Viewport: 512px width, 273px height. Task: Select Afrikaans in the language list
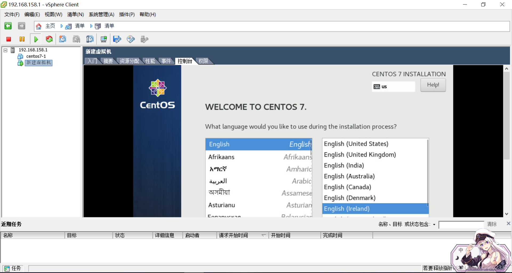(x=259, y=157)
